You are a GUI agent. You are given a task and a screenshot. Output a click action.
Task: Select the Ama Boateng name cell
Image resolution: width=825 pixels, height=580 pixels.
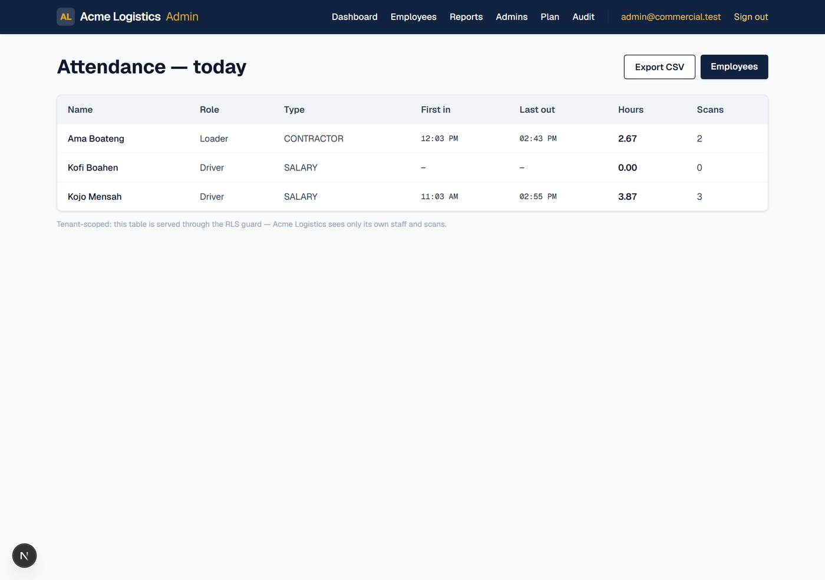(x=96, y=139)
